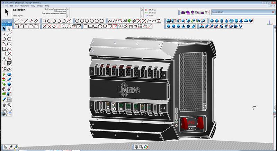Open the File menu

pos(7,6)
